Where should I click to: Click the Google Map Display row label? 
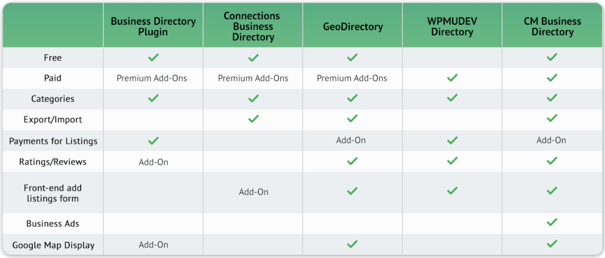[53, 245]
